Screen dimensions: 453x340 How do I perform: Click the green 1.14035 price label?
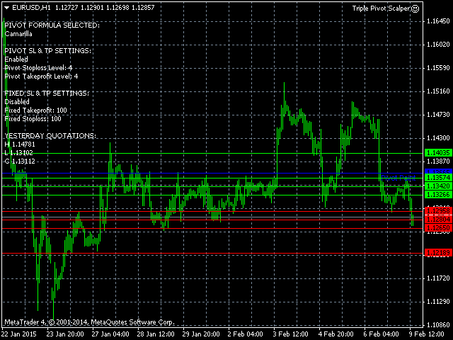438,153
